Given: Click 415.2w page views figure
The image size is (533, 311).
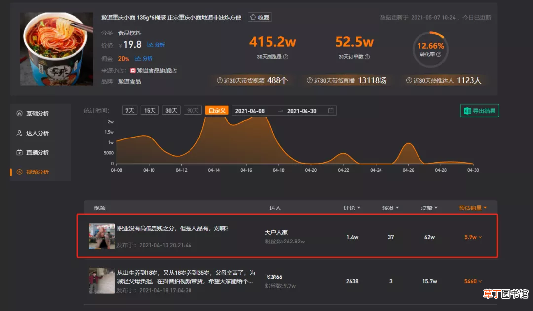Looking at the screenshot, I should coord(272,42).
